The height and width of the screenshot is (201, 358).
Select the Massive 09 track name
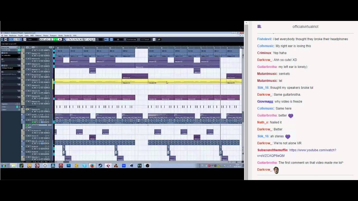tap(36, 96)
